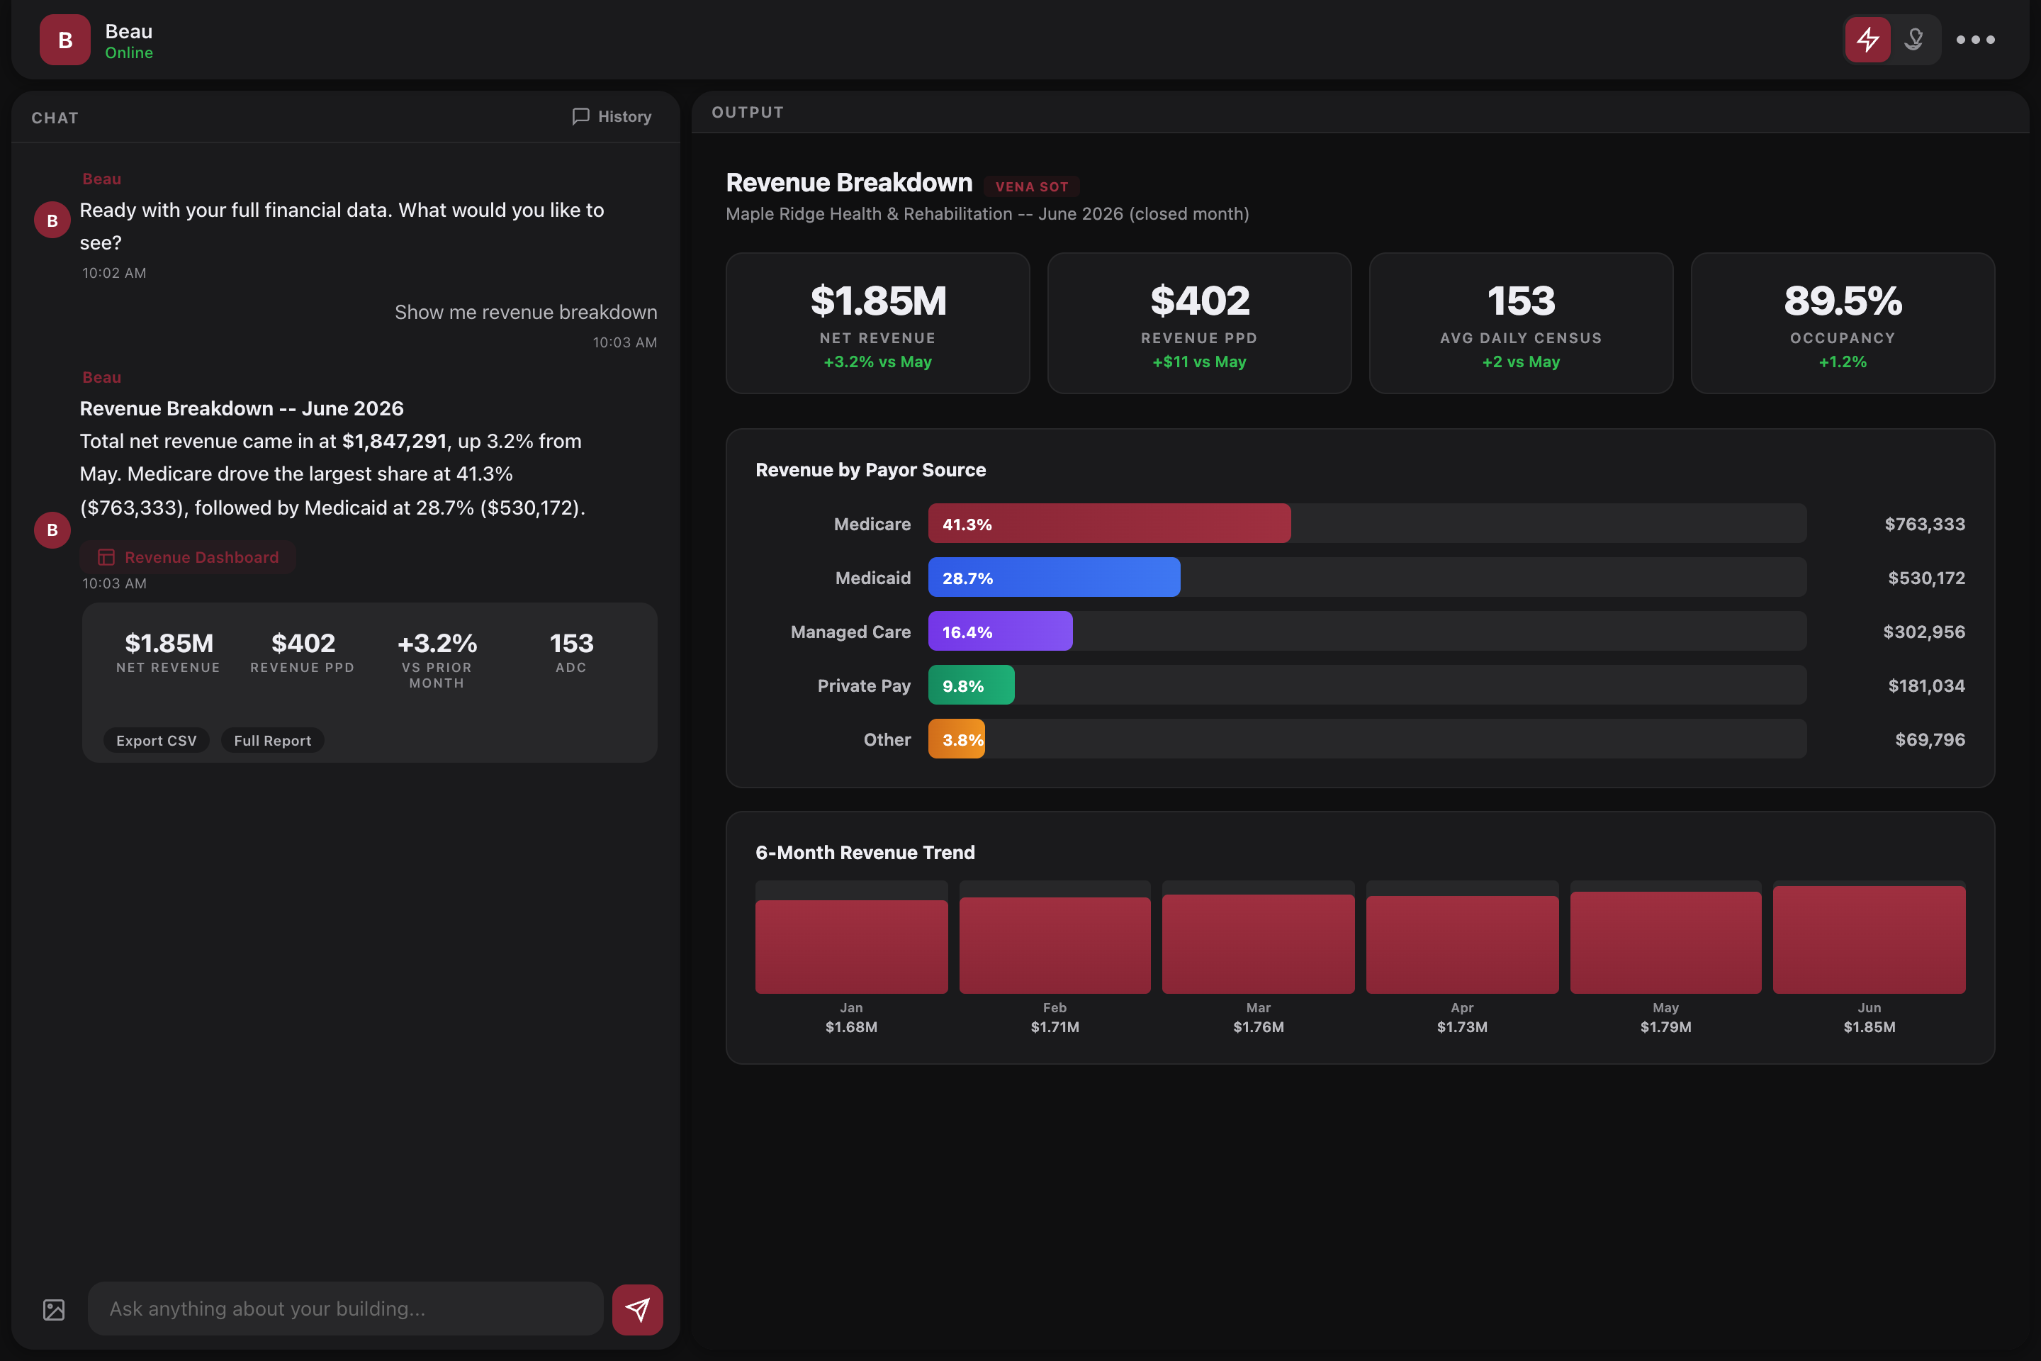The width and height of the screenshot is (2041, 1361).
Task: Click '6-Month Revenue Trend' heading
Action: point(865,852)
